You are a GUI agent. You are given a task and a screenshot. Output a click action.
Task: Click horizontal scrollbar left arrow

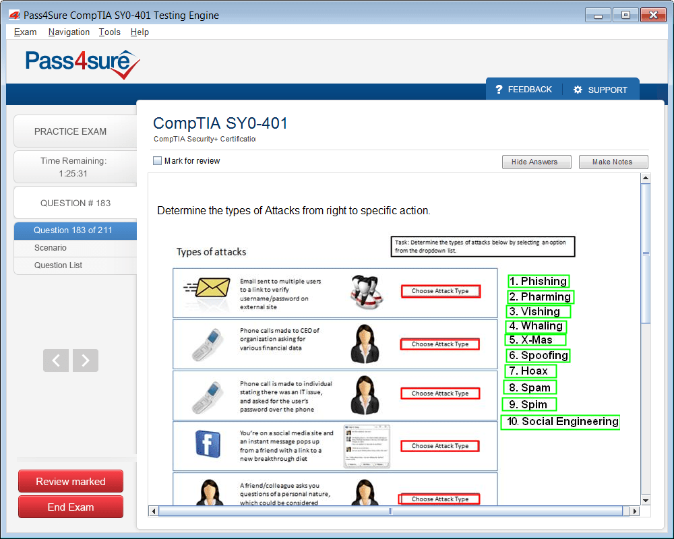pyautogui.click(x=154, y=511)
